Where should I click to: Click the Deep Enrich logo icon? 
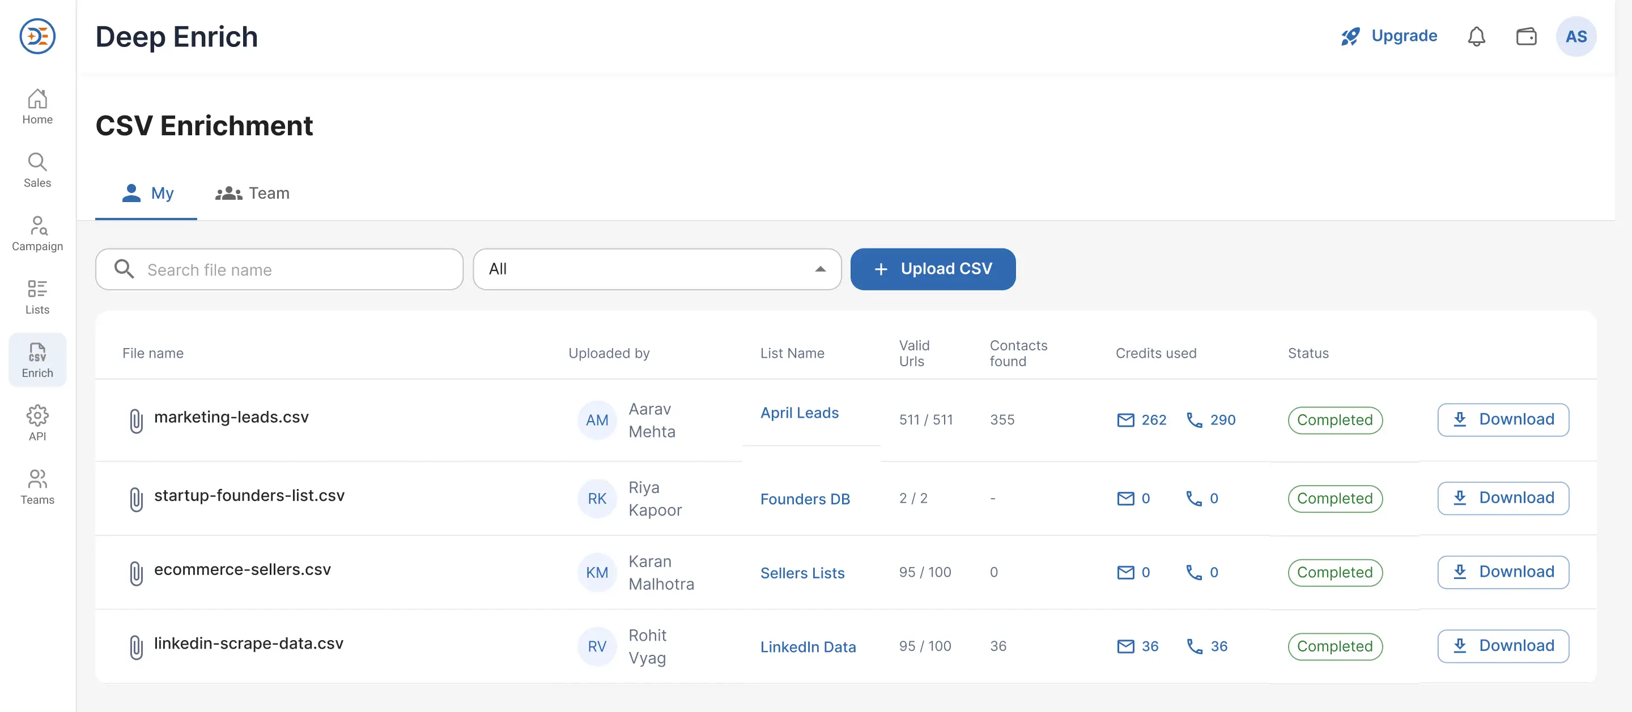[37, 36]
